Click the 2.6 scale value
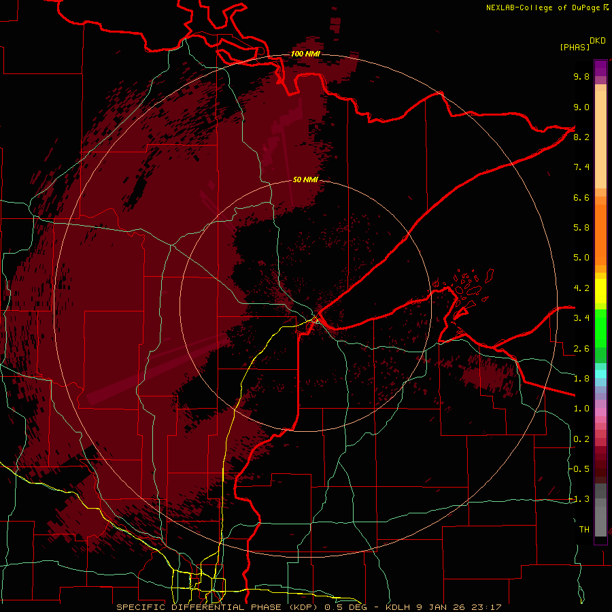612x612 pixels. pyautogui.click(x=581, y=349)
